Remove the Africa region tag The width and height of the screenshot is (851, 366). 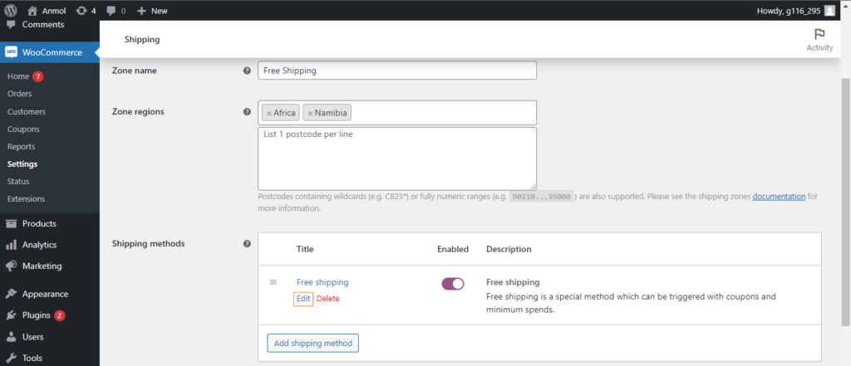point(268,114)
